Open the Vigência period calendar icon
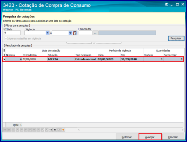187x142 pixels. click(75, 33)
